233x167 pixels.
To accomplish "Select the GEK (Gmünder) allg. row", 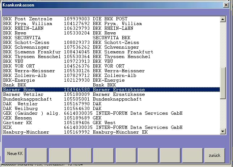I will (111, 113).
